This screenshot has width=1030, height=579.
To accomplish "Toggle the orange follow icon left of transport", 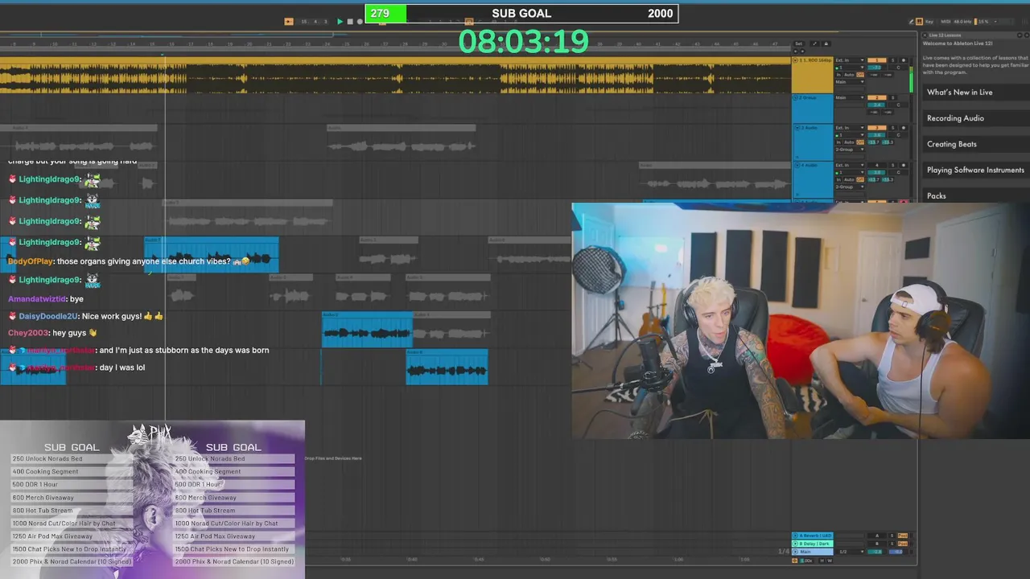I will point(289,22).
